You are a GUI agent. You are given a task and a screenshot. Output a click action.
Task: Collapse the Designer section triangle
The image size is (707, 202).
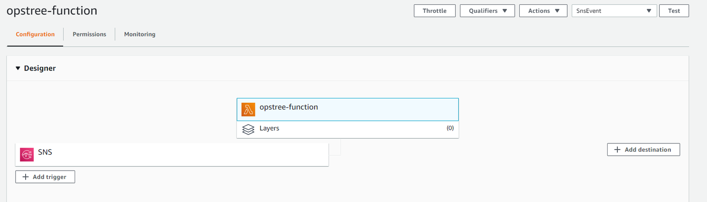(18, 68)
